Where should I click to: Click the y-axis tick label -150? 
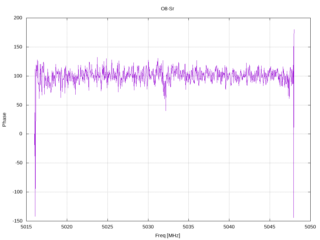tap(17, 221)
